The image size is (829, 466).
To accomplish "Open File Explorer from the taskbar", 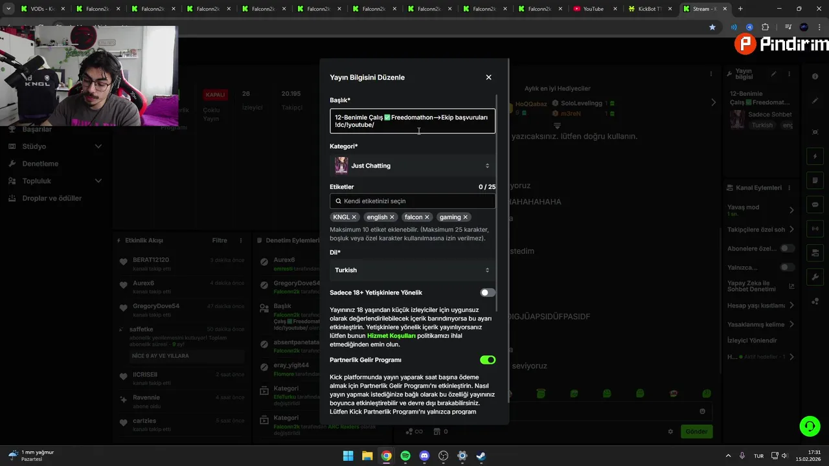I will point(367,456).
